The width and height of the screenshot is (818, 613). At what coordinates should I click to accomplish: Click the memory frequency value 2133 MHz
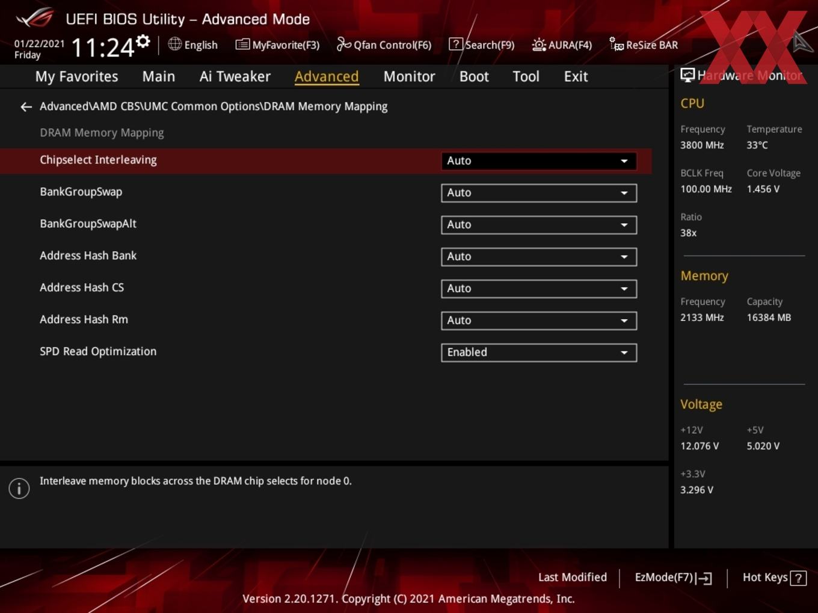(702, 317)
